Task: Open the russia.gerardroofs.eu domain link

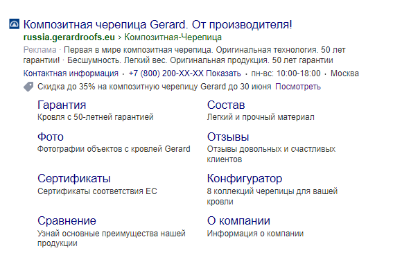Action: coord(69,37)
